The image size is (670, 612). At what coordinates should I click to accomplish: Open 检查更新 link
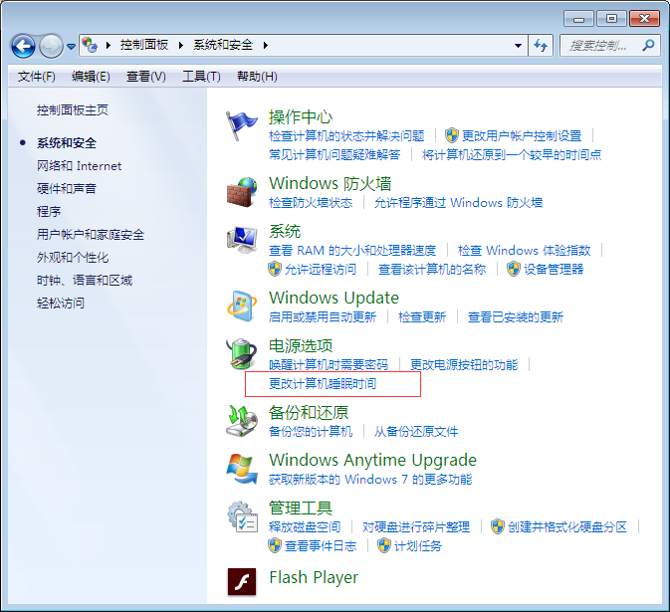pos(422,316)
